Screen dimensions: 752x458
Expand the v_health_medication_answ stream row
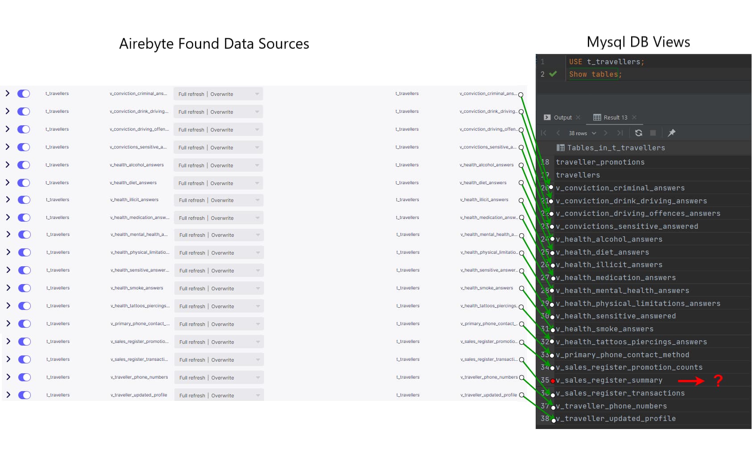pyautogui.click(x=8, y=217)
